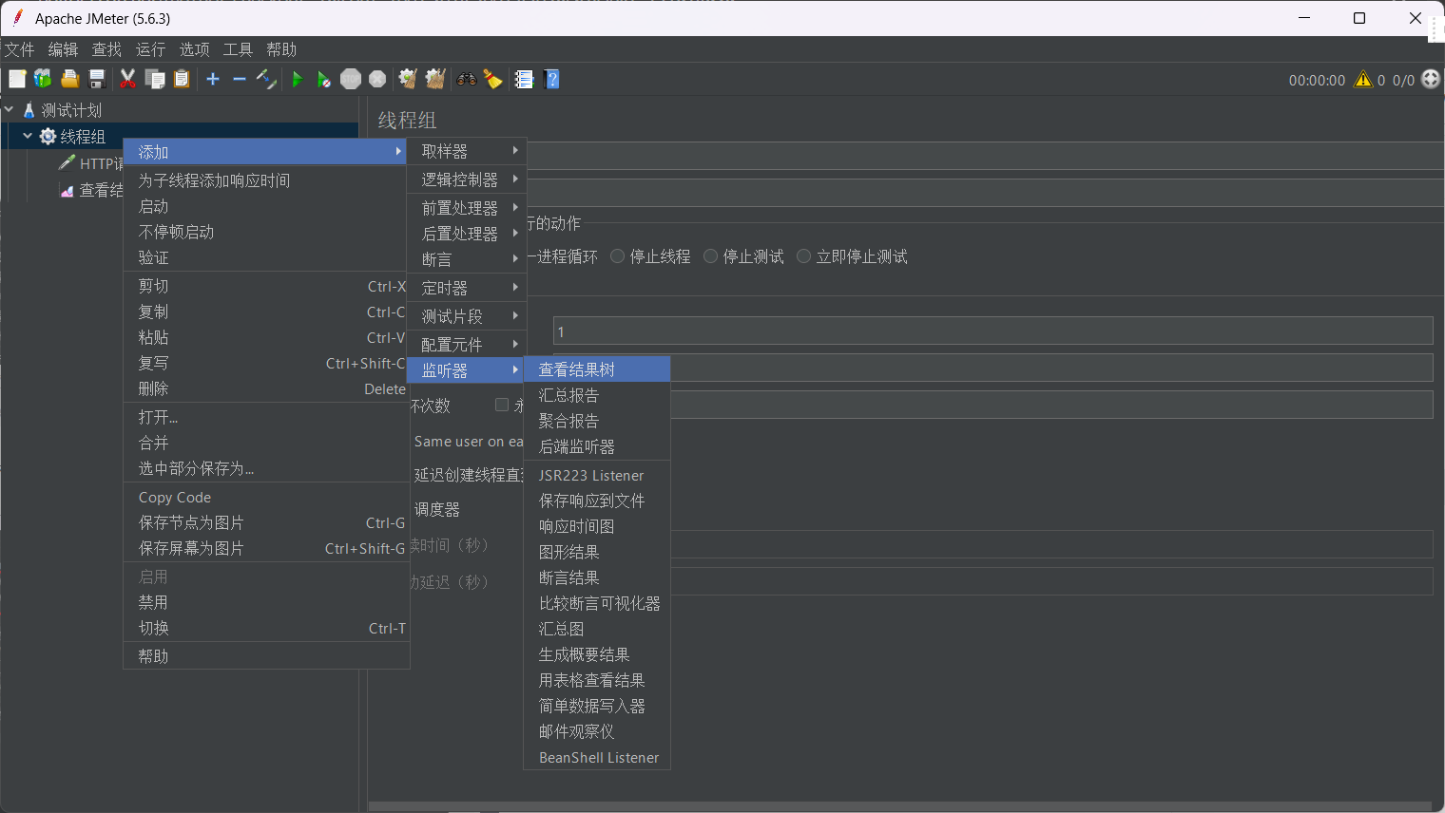Image resolution: width=1445 pixels, height=813 pixels.
Task: Select 后端监听器 in the submenu
Action: coord(597,446)
